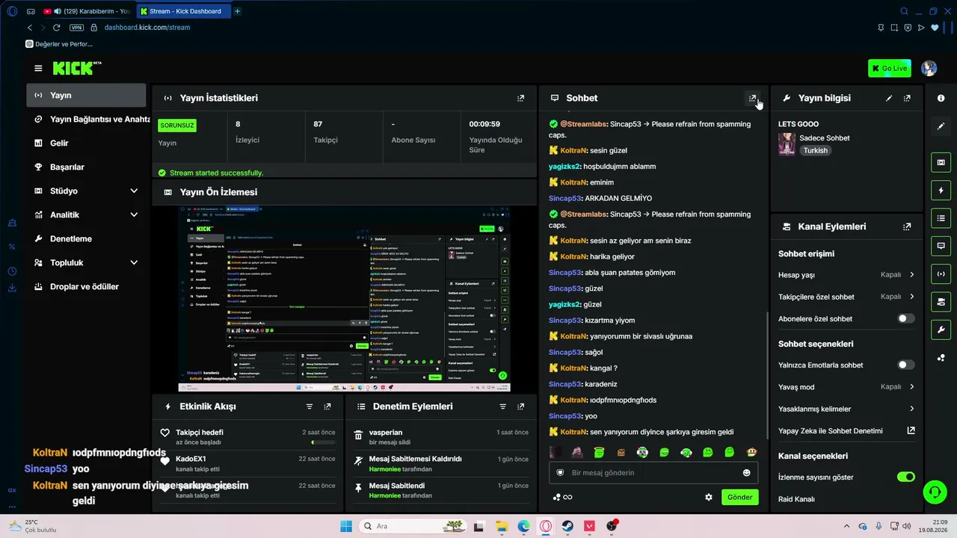957x538 pixels.
Task: Open Yayın Bağlantısı ve Anahtarı page
Action: point(87,119)
